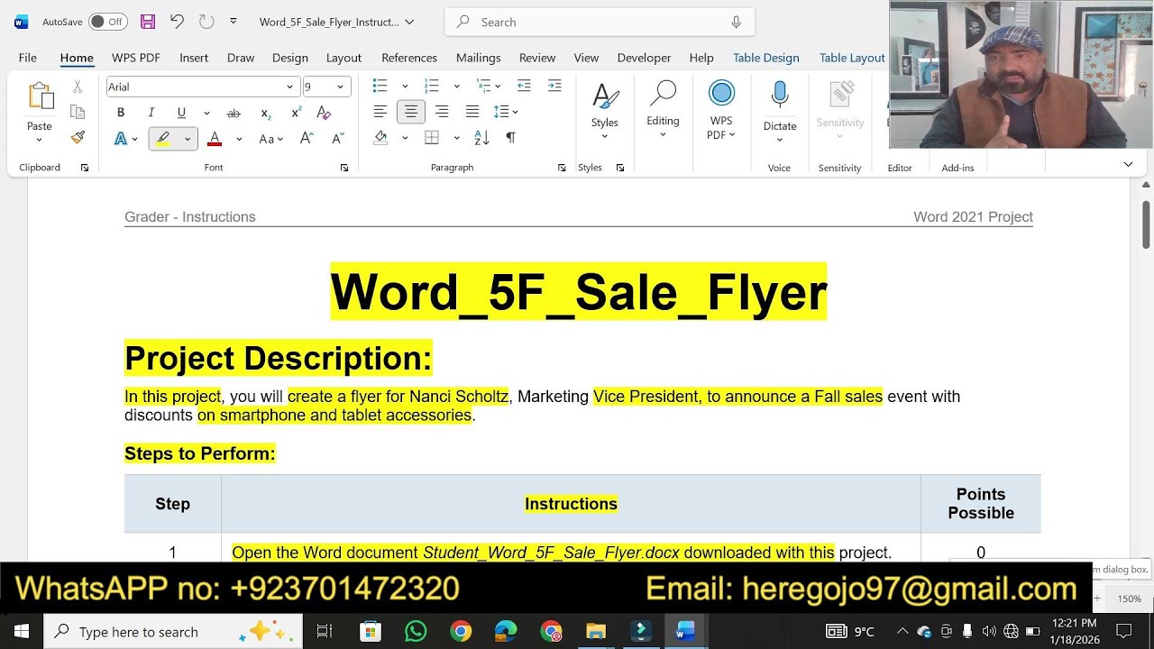
Task: Open the font name dropdown
Action: [x=289, y=87]
